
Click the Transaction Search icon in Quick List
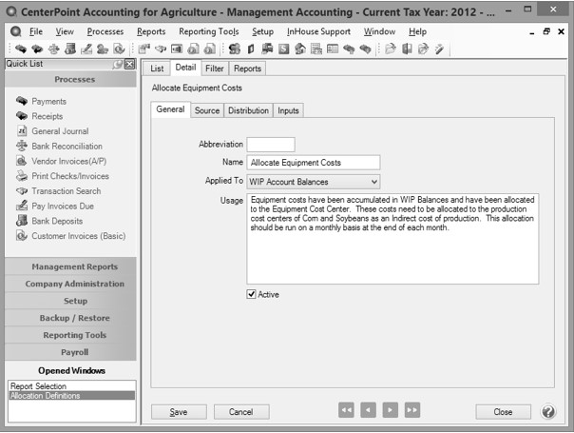point(22,191)
